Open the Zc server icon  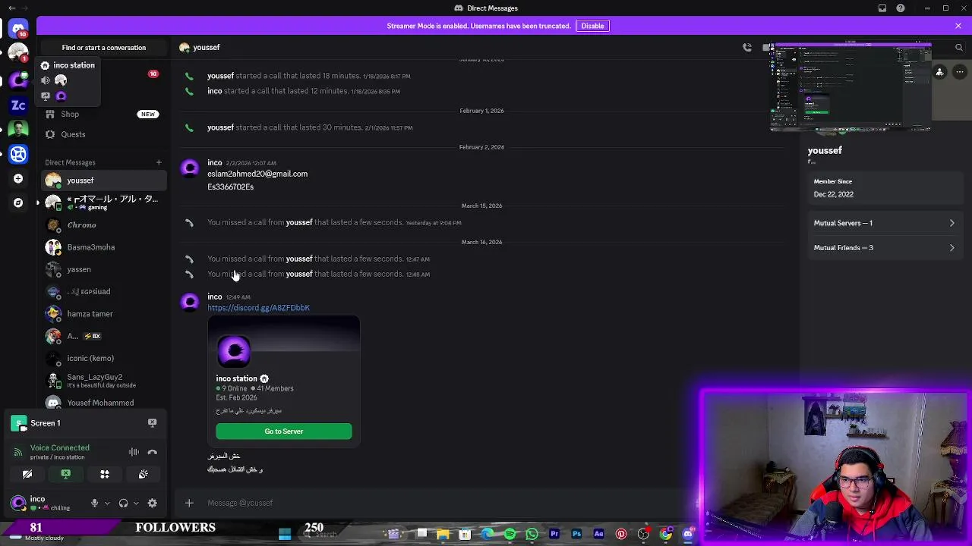tap(18, 105)
